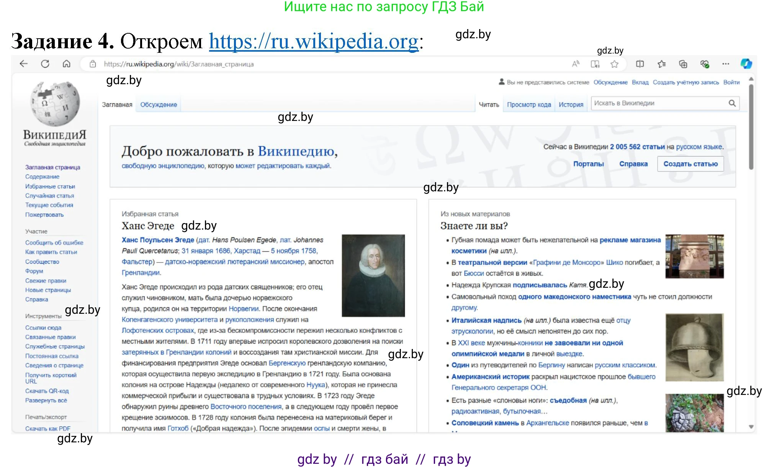The image size is (769, 468).
Task: Open browser Settings and more menu
Action: point(726,64)
